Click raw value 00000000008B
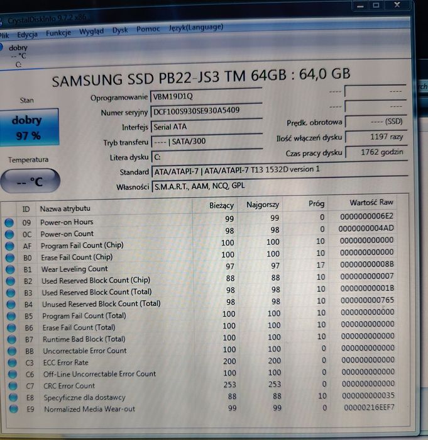The image size is (428, 440). (367, 264)
